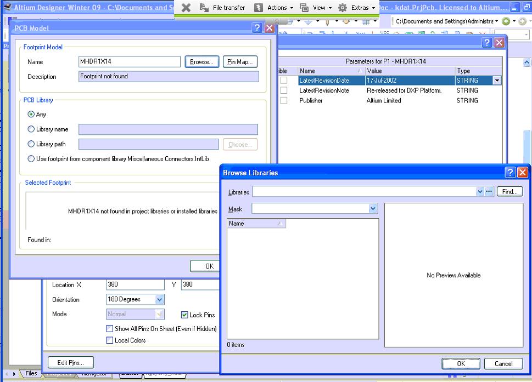The height and width of the screenshot is (382, 532).
Task: Select the Re-released for DXP Platform value
Action: pos(404,90)
